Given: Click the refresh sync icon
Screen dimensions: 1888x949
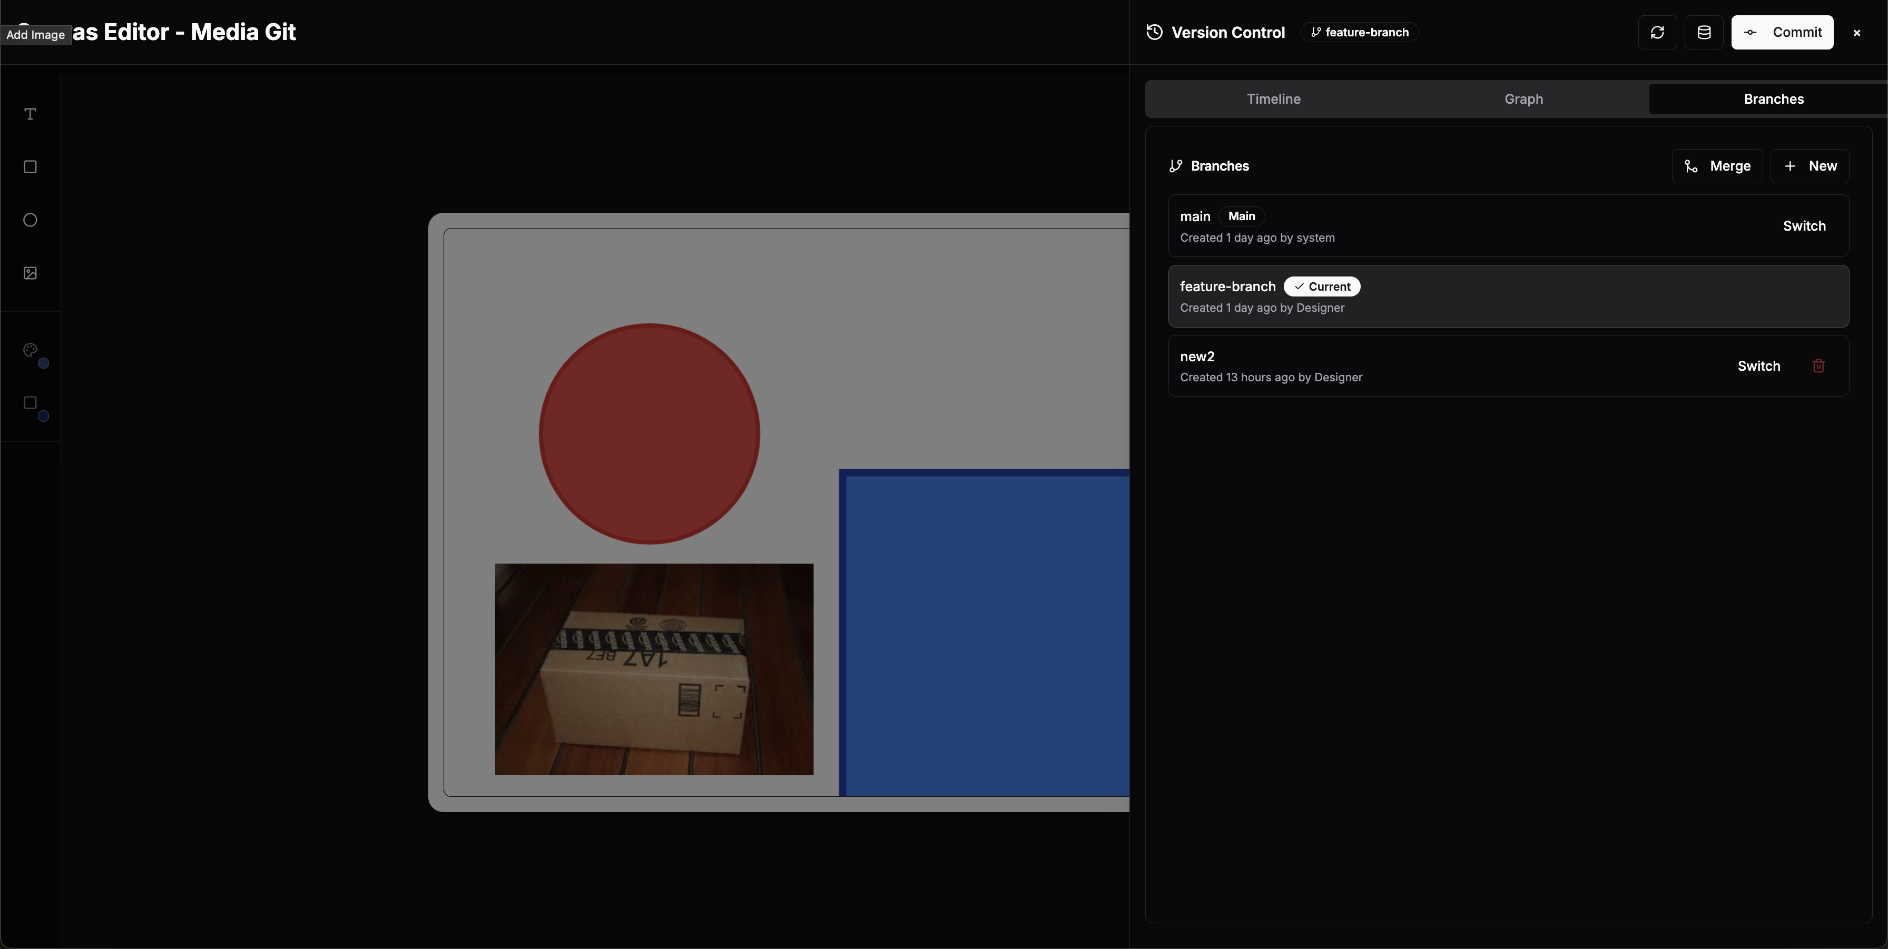Looking at the screenshot, I should [1657, 32].
